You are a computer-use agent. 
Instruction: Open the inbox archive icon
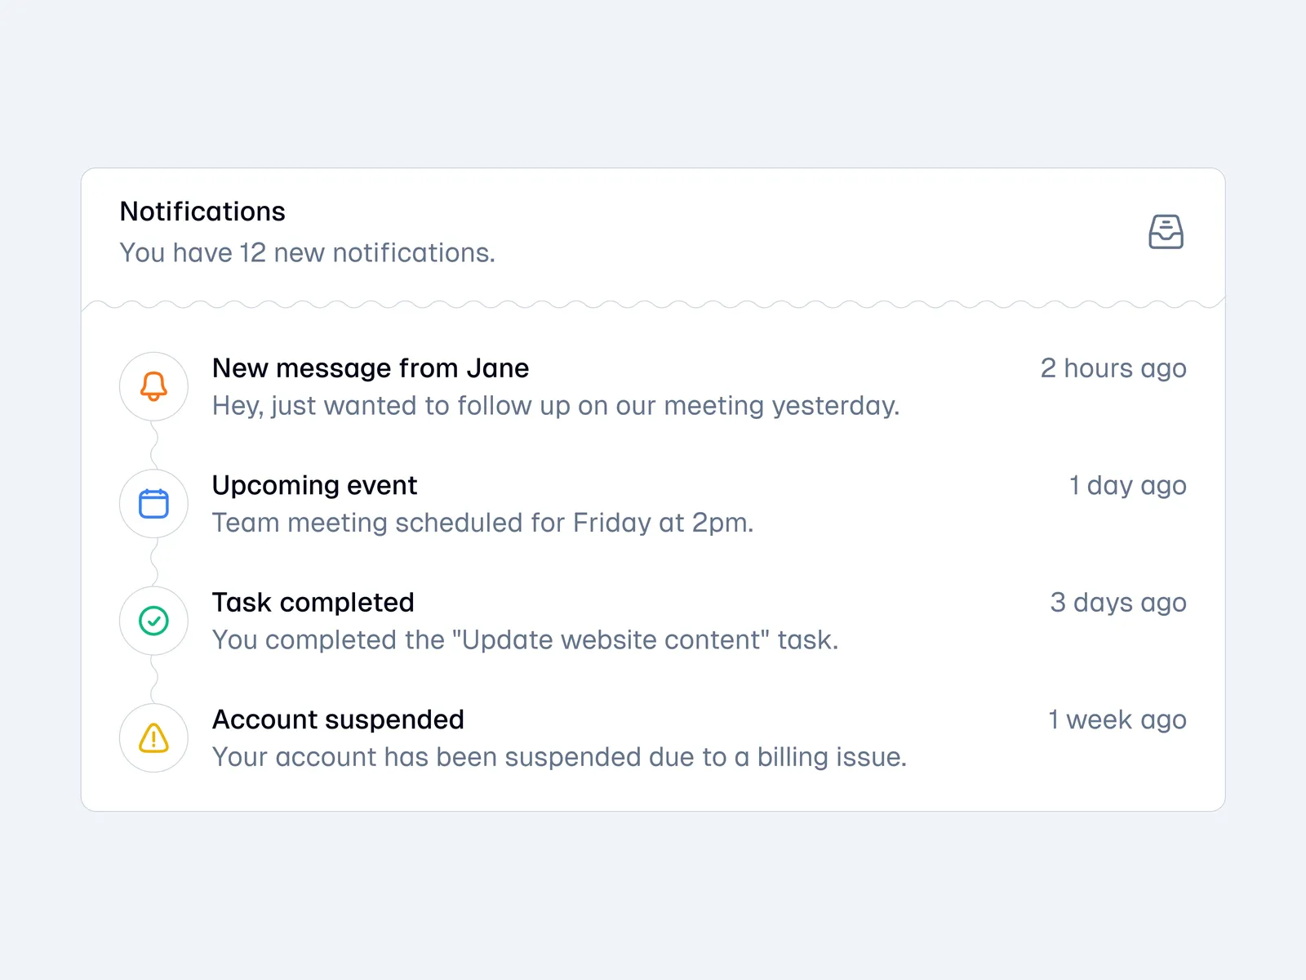point(1166,232)
